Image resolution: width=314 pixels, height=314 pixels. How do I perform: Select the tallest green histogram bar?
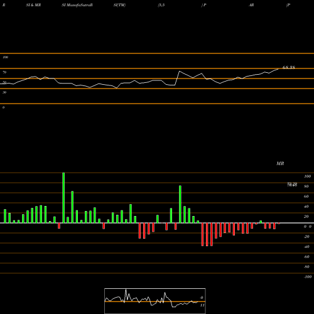(x=63, y=198)
